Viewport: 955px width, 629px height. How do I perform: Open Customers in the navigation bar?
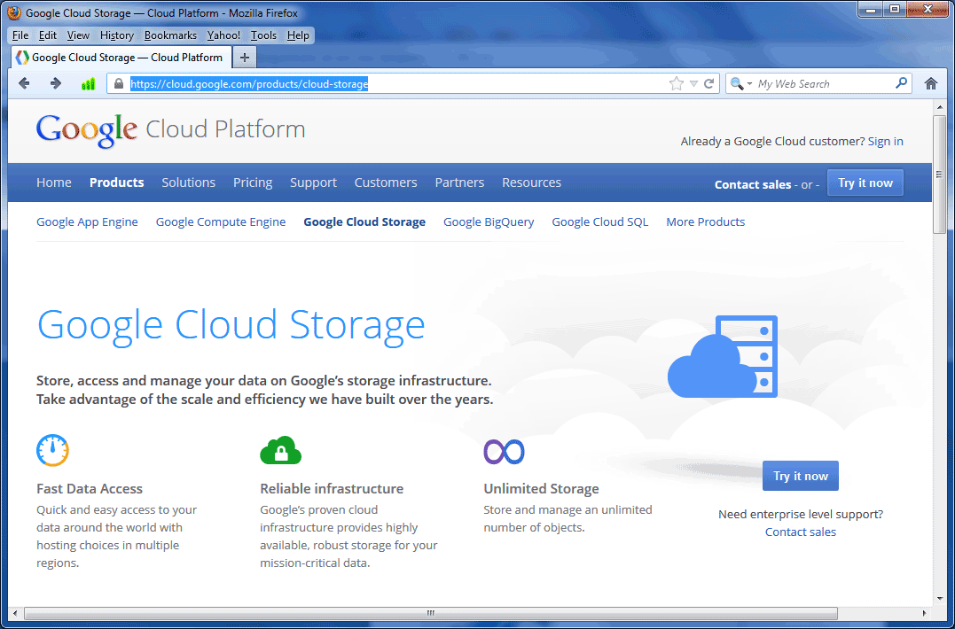point(386,182)
